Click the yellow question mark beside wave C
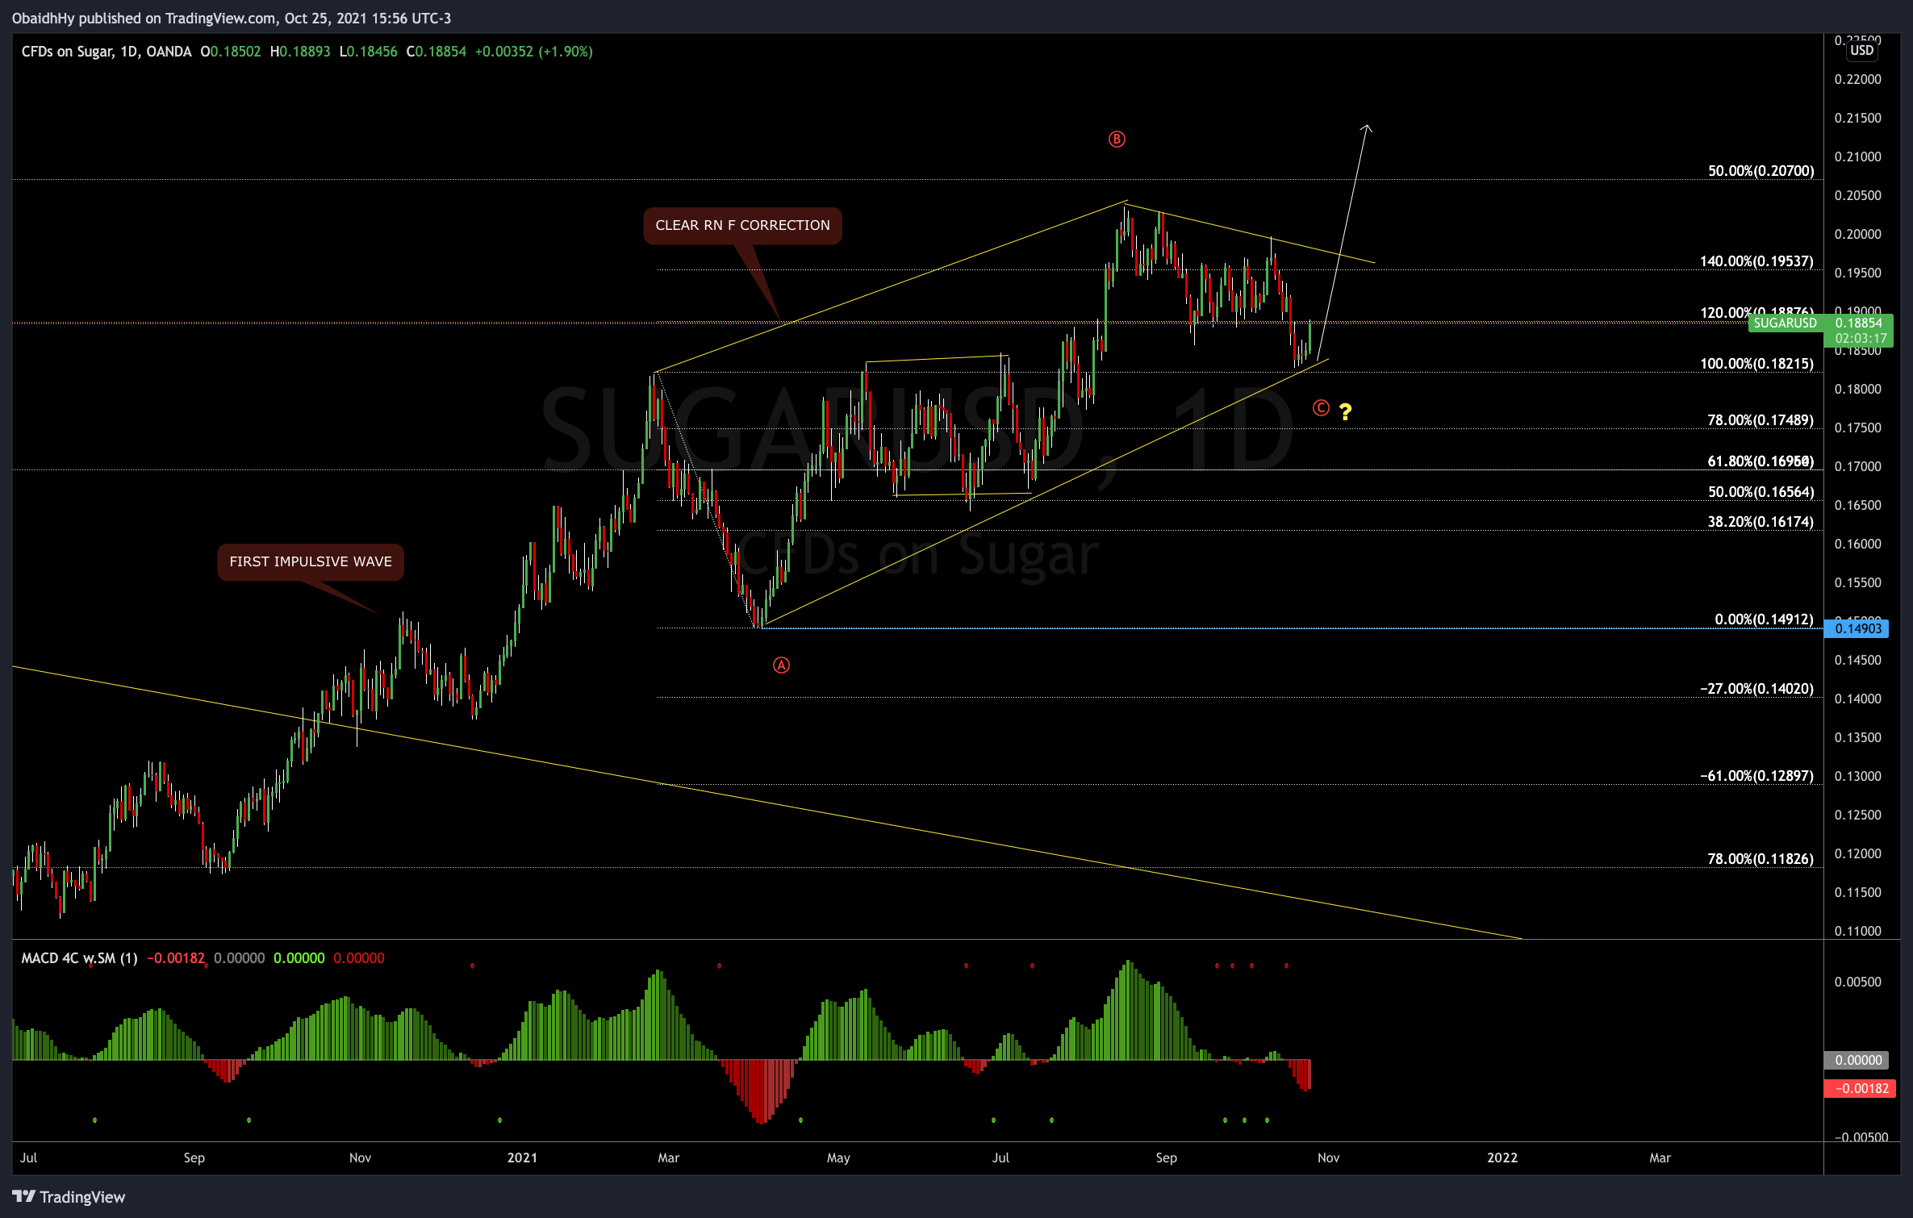 pyautogui.click(x=1345, y=412)
